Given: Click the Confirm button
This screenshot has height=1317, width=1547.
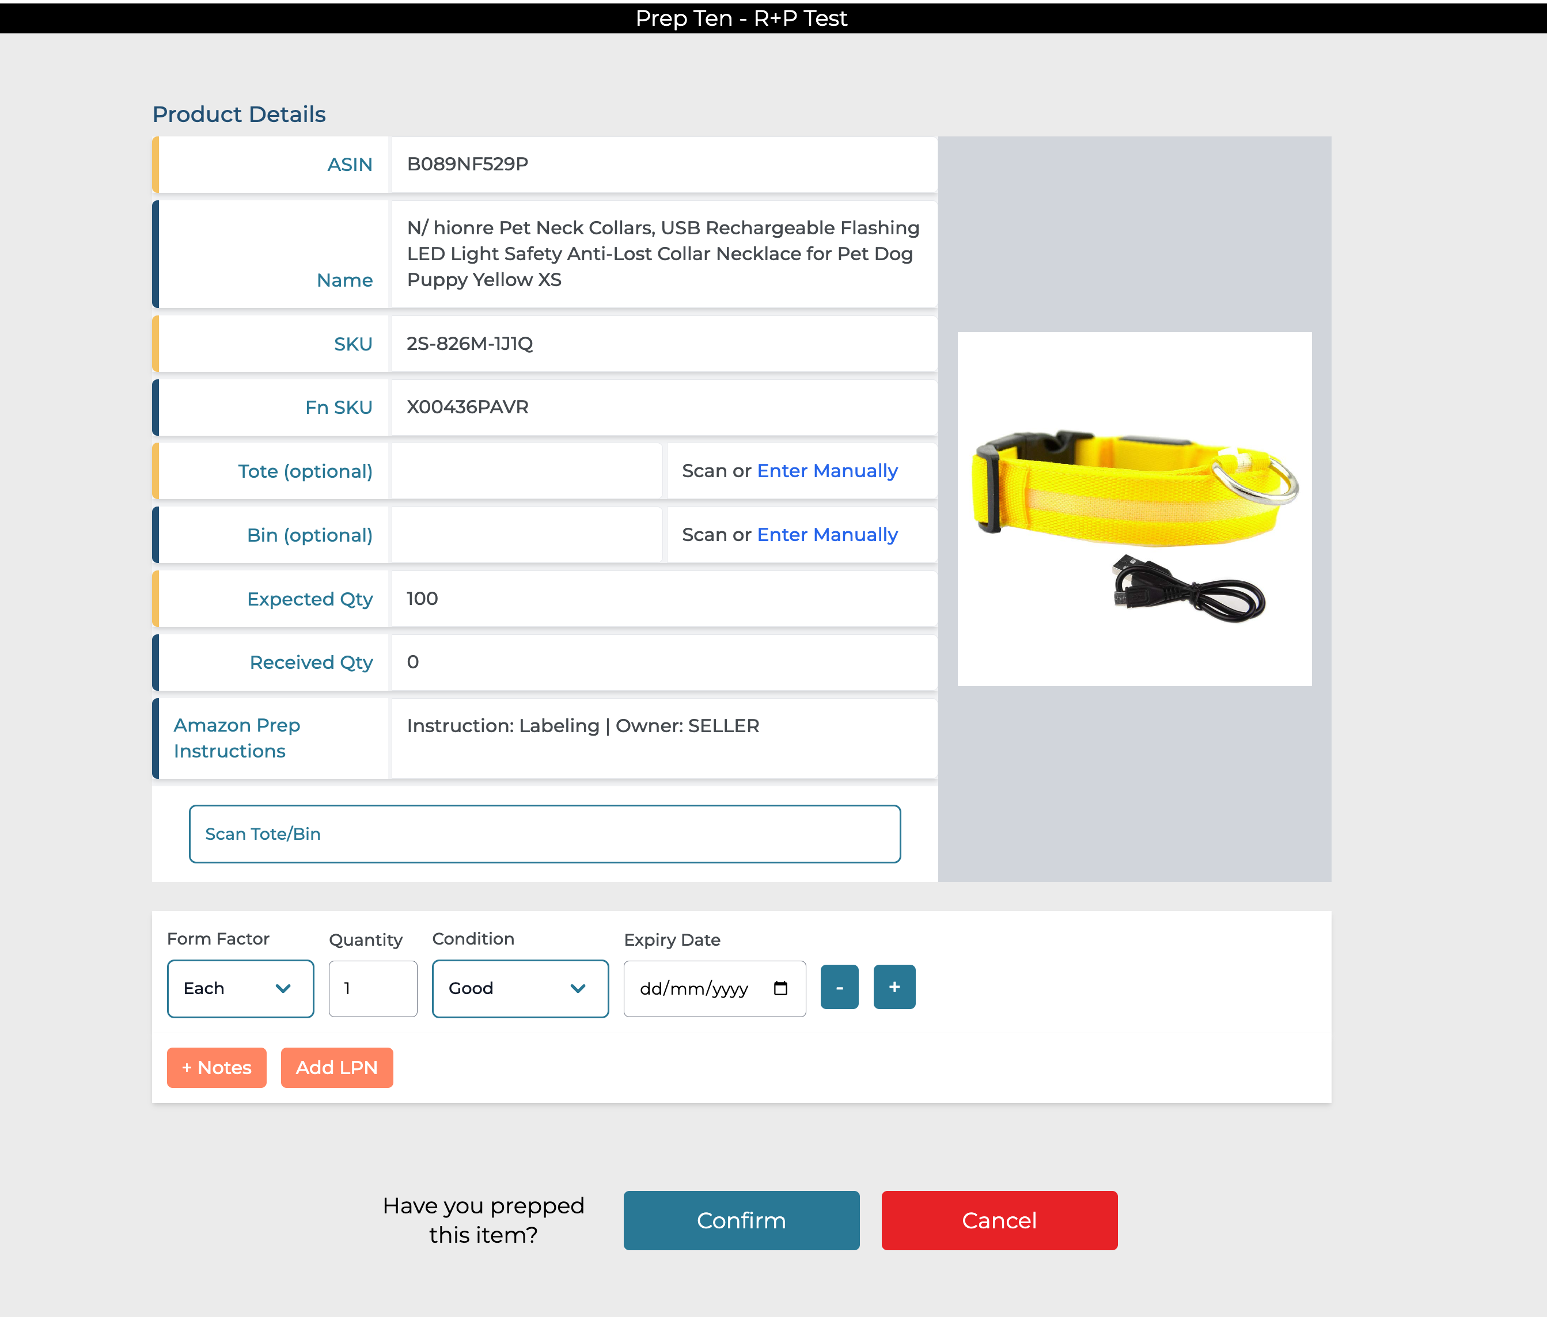Looking at the screenshot, I should (x=741, y=1220).
